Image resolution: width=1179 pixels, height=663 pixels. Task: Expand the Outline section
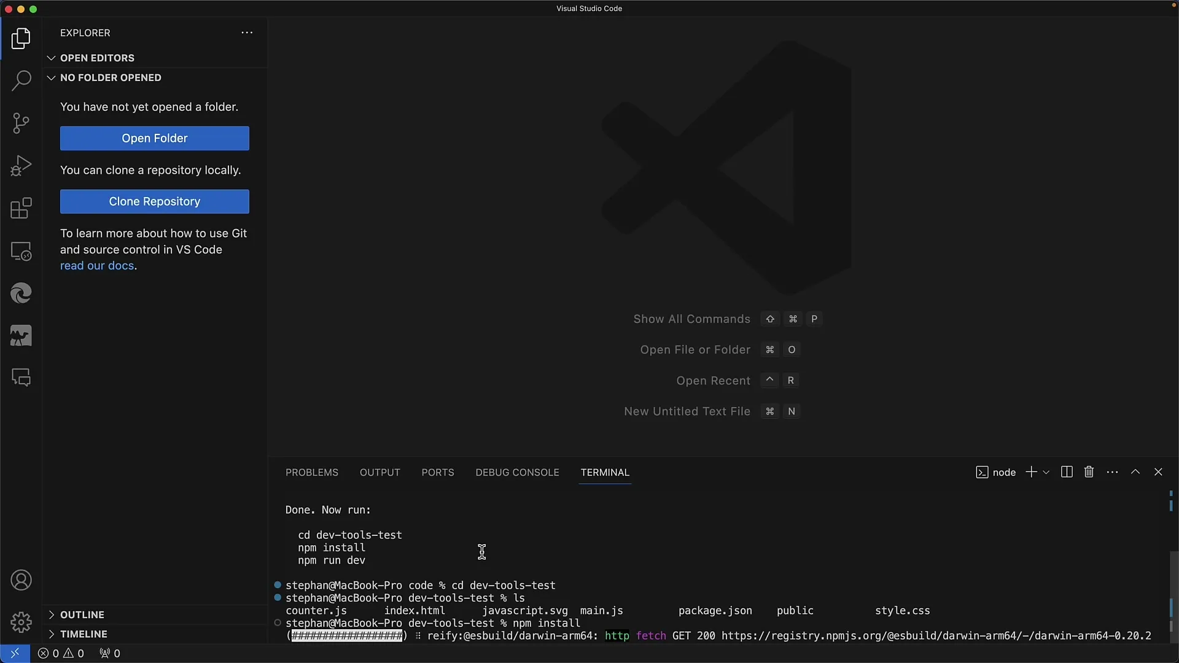(x=155, y=615)
